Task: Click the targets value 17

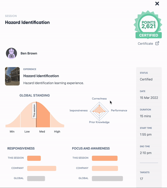Action: [141, 179]
